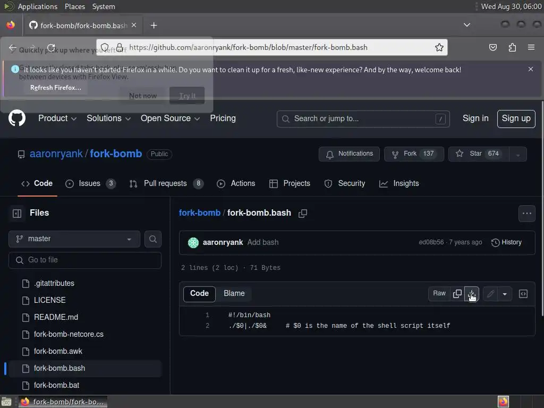
Task: Click the padlock site information icon
Action: point(120,47)
